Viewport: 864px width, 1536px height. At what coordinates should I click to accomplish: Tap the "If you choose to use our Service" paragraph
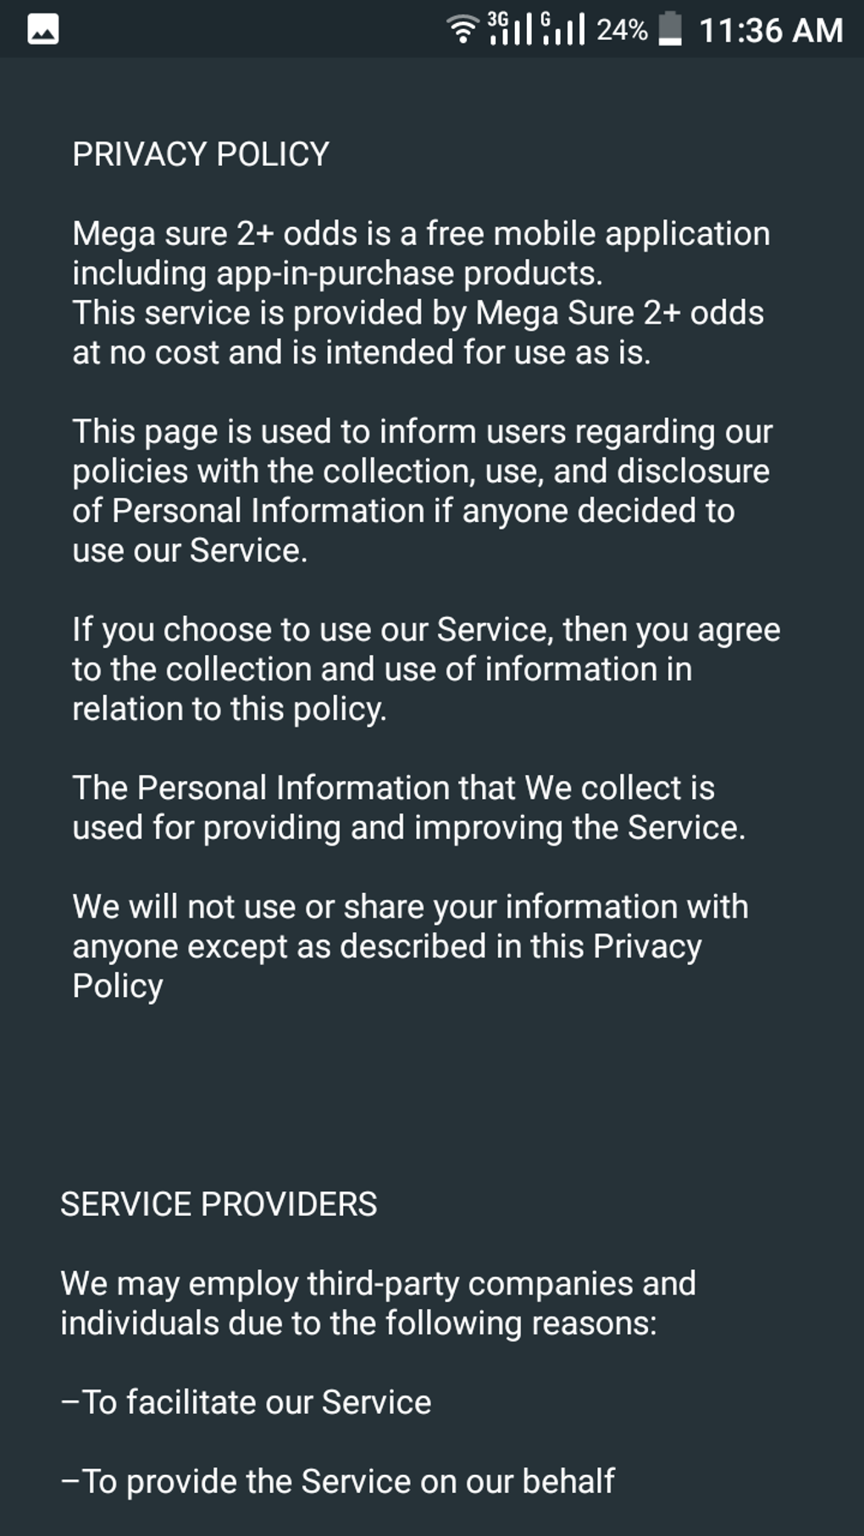click(425, 669)
